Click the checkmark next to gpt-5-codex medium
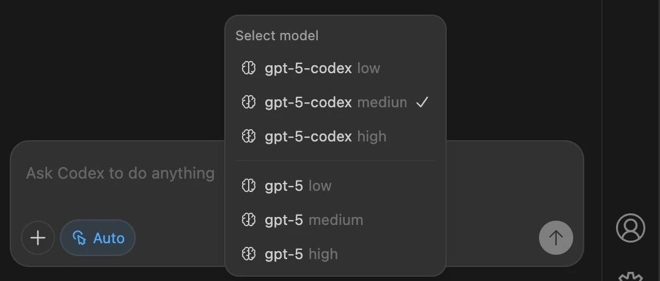Viewport: 660px width, 281px height. click(422, 102)
